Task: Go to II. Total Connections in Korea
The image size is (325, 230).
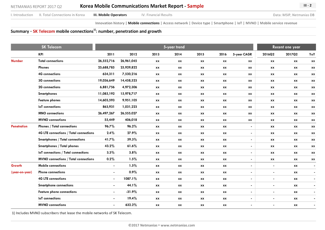Action: click(x=62, y=15)
